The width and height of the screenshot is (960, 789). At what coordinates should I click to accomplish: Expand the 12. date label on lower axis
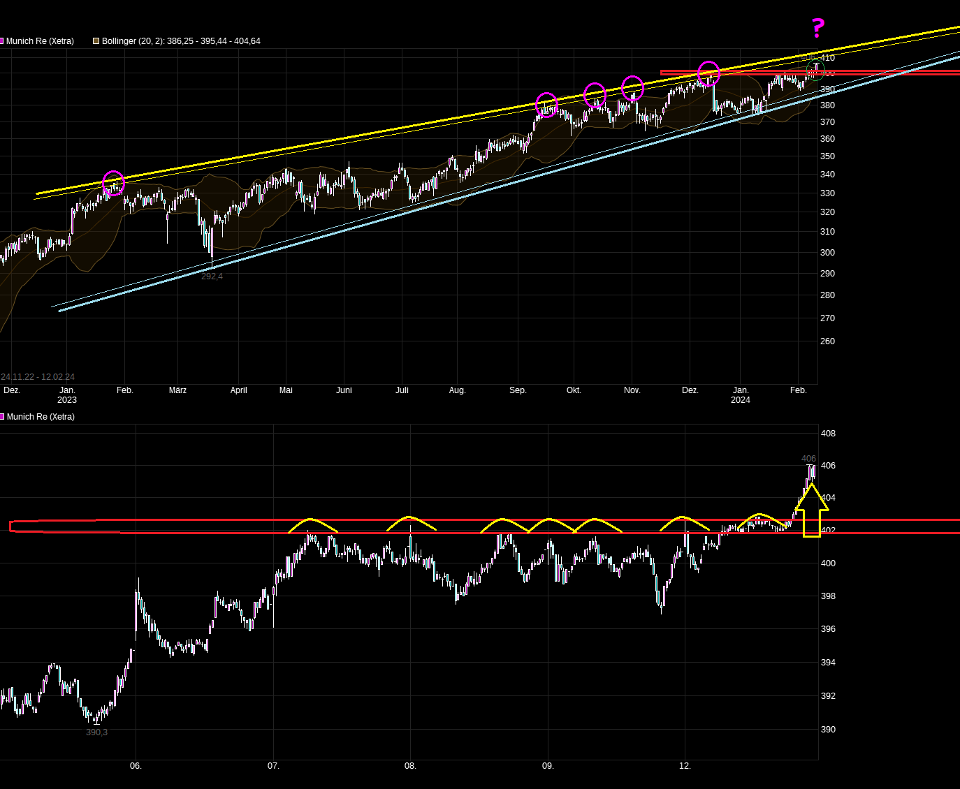click(x=683, y=765)
